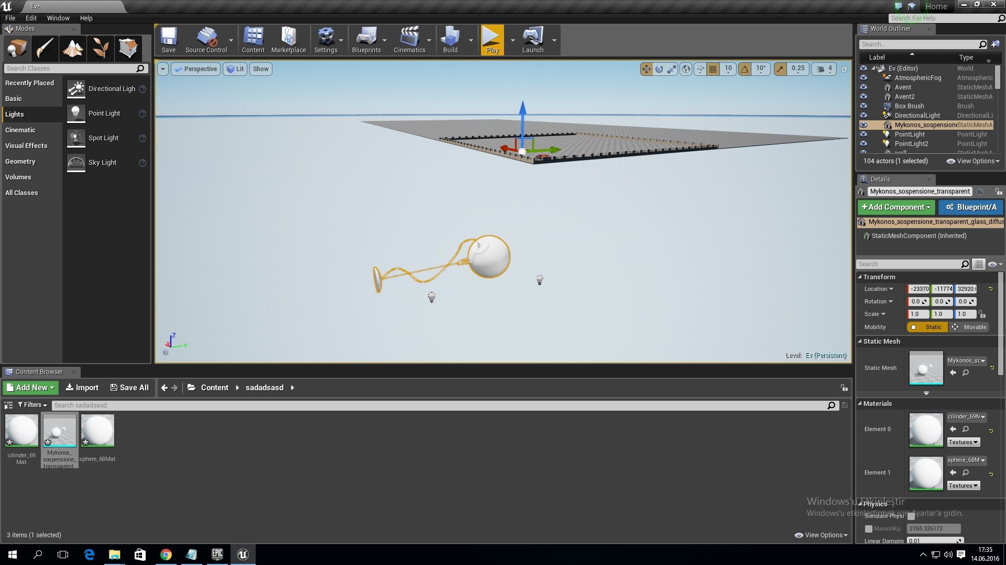Select the Visual Effects category

[31, 146]
